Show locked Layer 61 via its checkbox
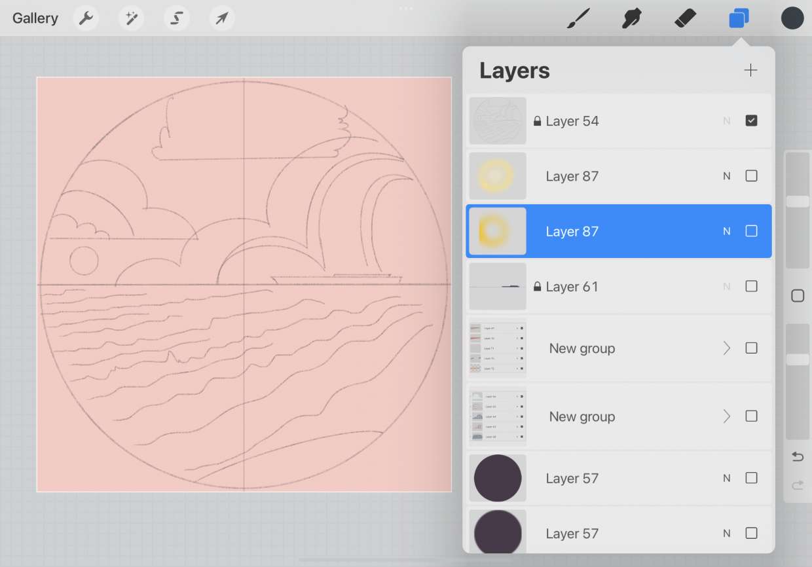Image resolution: width=812 pixels, height=567 pixels. point(751,286)
